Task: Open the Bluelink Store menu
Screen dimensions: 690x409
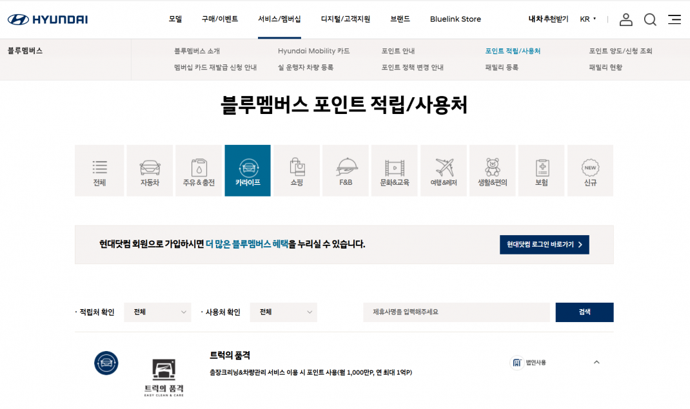Action: (x=455, y=19)
